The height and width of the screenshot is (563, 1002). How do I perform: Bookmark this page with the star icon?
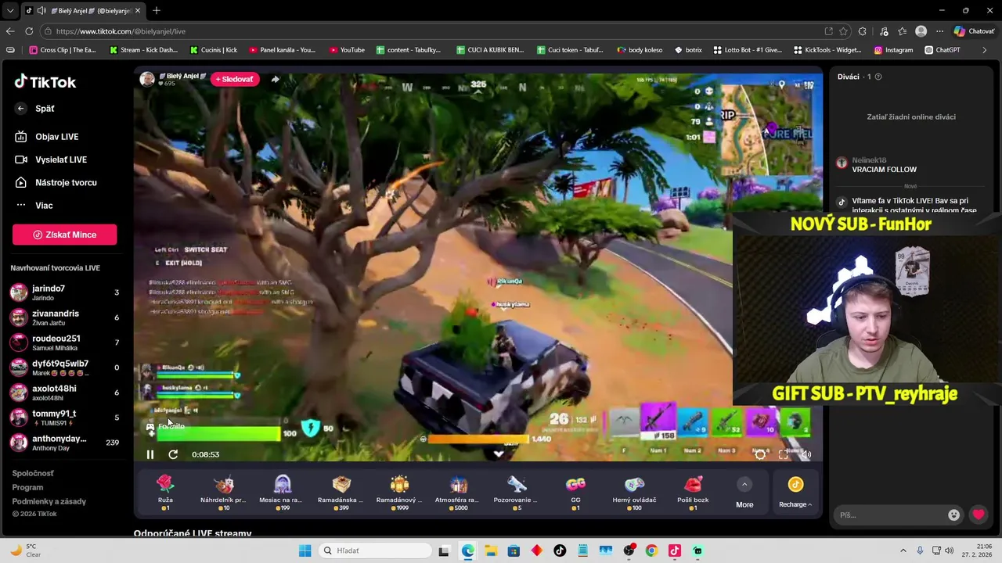tap(843, 31)
